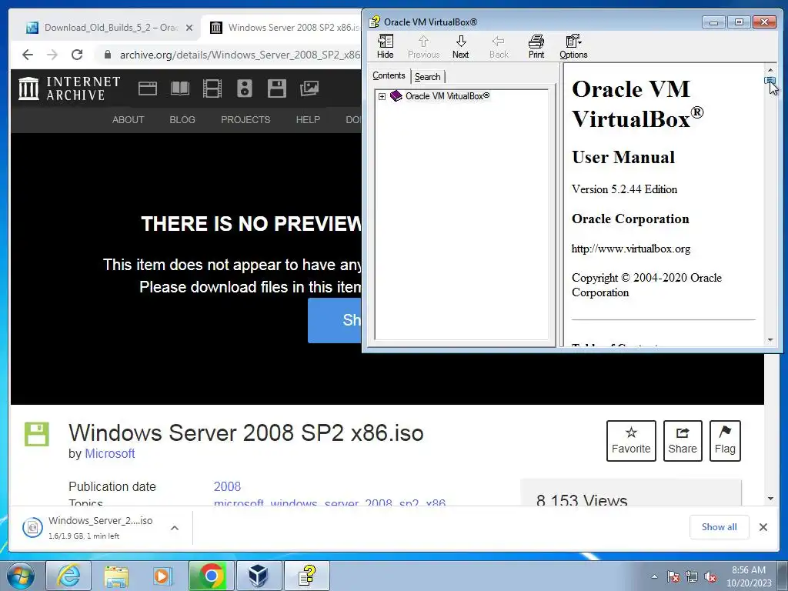The image size is (788, 591).
Task: Click the http://www.virtualbox.org text
Action: [631, 249]
